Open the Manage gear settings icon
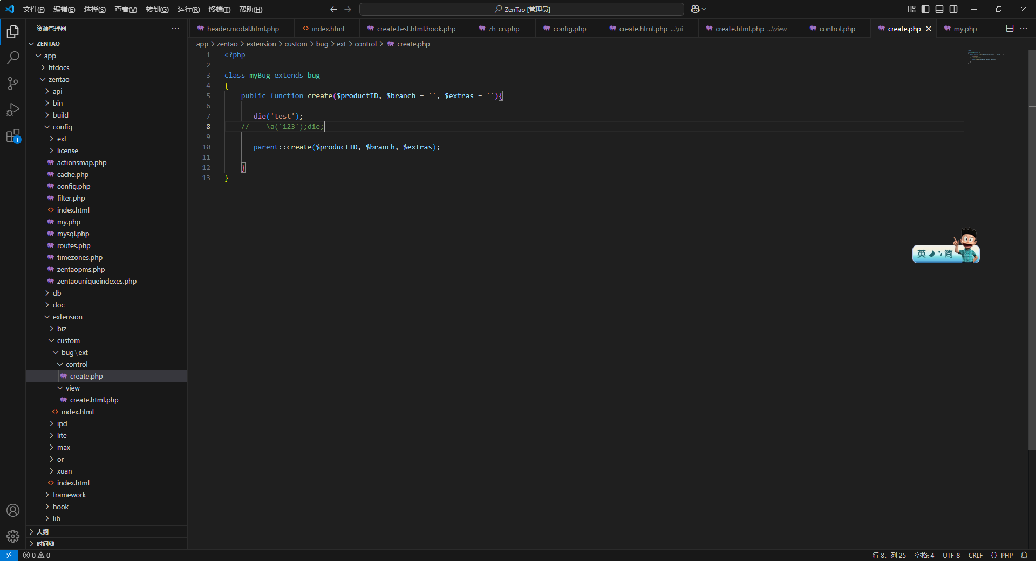This screenshot has height=561, width=1036. point(13,536)
